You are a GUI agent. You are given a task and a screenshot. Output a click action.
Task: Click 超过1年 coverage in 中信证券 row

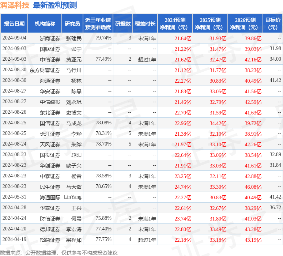pos(147,60)
